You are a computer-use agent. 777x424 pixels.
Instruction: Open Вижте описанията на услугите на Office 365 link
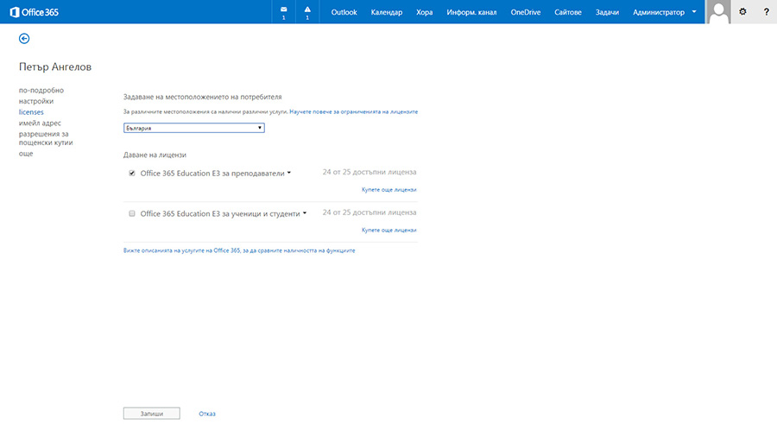pos(239,251)
